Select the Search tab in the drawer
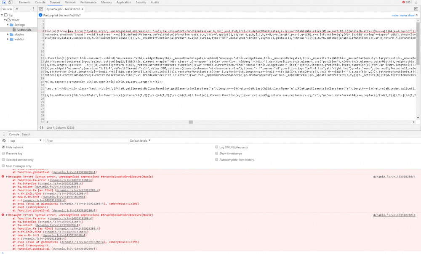Viewport: 421px width, 254px height. point(26,135)
